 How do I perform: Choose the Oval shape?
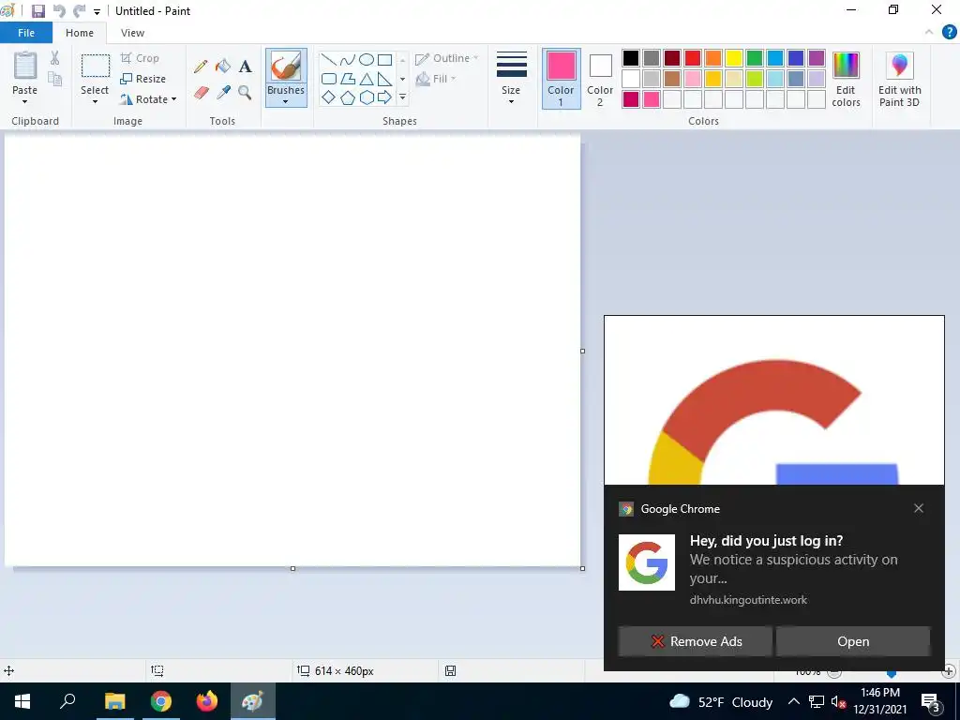click(x=367, y=59)
